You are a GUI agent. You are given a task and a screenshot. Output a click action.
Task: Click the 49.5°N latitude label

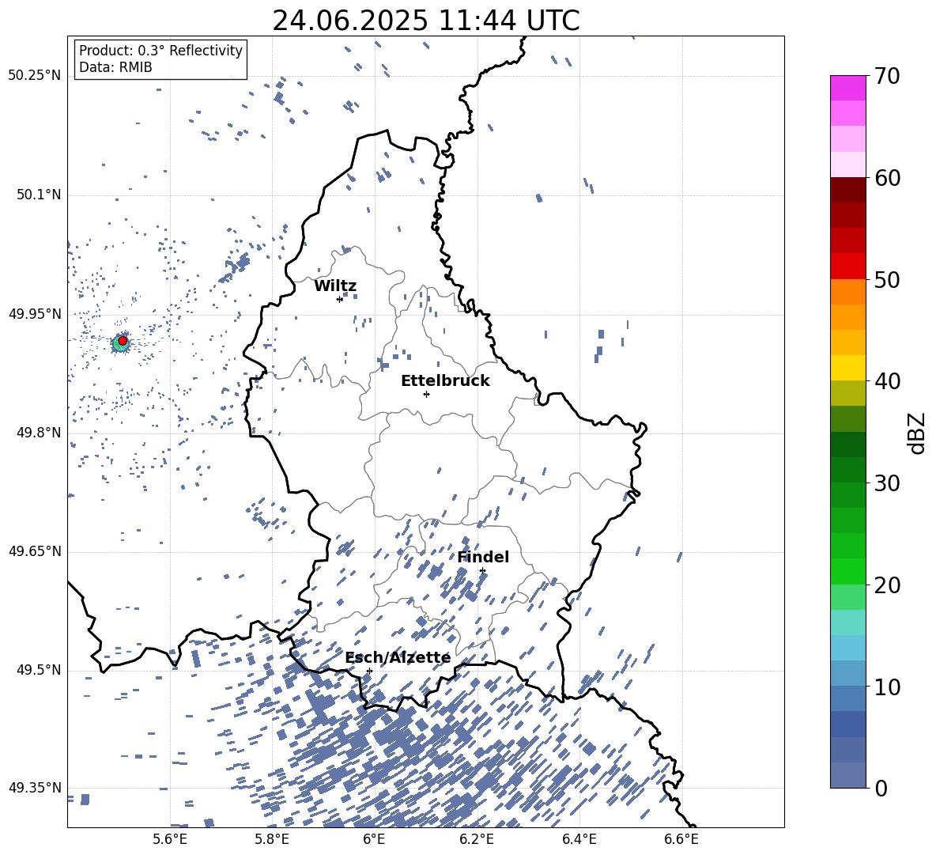[x=38, y=670]
